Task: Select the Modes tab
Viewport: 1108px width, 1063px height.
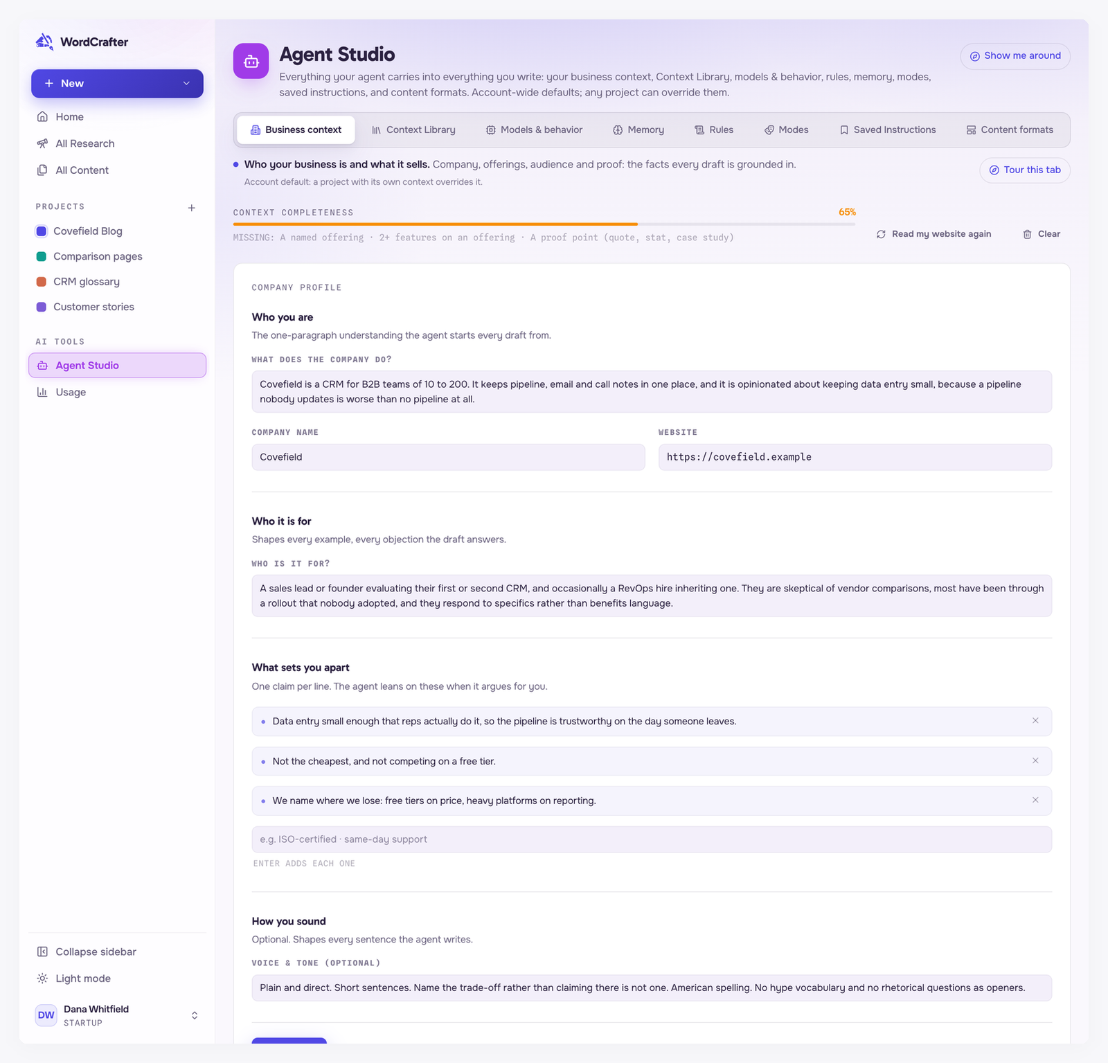Action: click(x=786, y=130)
